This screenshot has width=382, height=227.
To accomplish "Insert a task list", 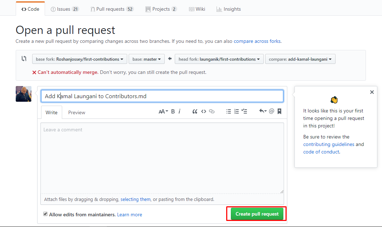I will [244, 111].
